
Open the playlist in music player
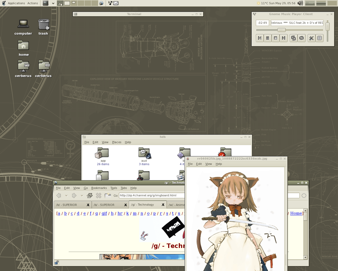tap(320, 38)
